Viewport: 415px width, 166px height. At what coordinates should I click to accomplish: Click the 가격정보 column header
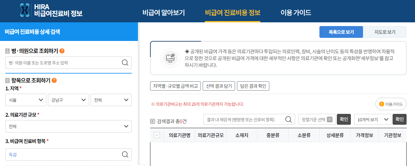tap(365, 135)
